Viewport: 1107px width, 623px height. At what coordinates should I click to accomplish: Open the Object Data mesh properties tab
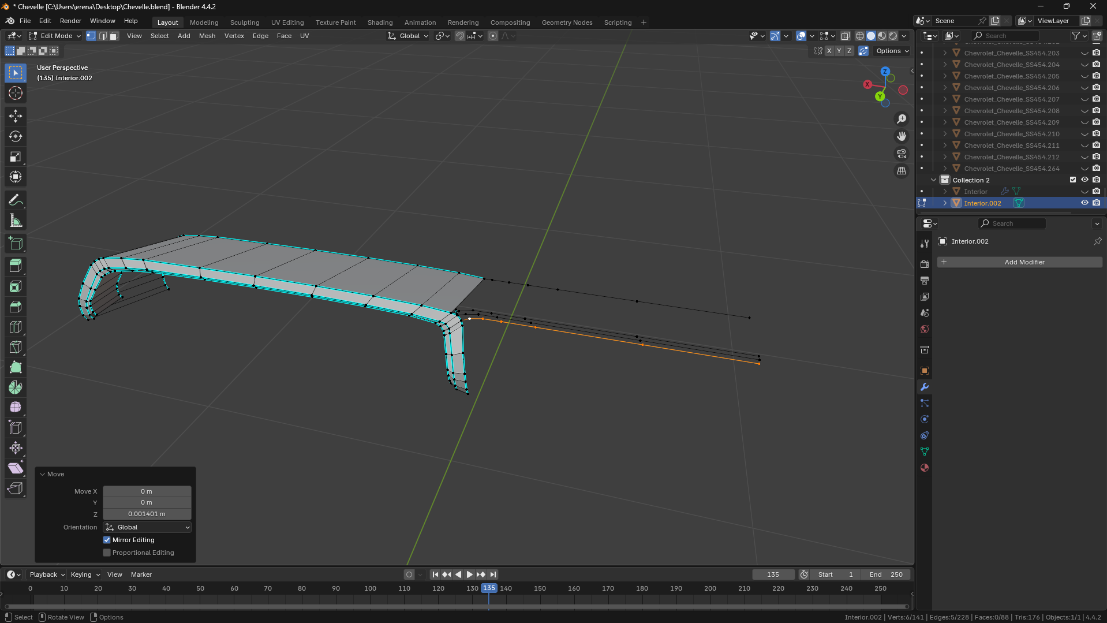click(x=925, y=452)
